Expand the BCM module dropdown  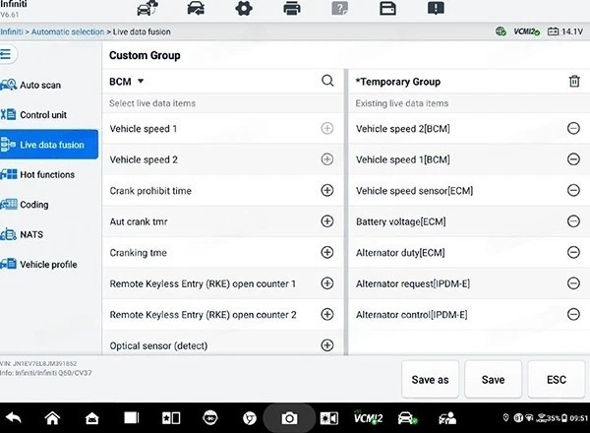click(x=141, y=82)
